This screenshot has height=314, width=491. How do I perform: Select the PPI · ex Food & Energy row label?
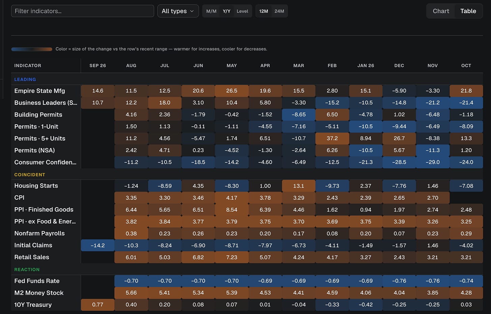[45, 221]
